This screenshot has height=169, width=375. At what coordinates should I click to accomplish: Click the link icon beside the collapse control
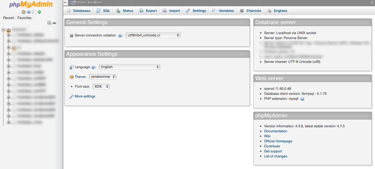coord(54,23)
